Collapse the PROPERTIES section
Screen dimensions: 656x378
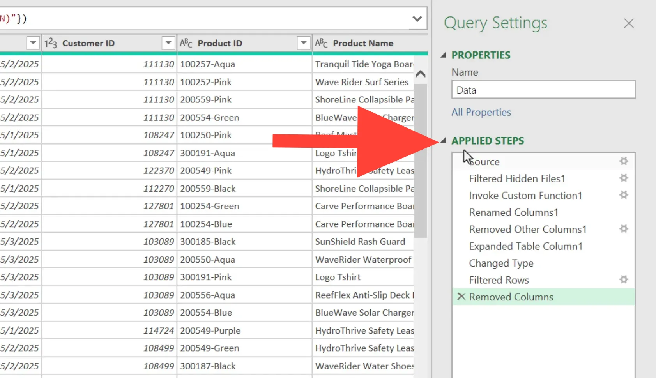[443, 55]
